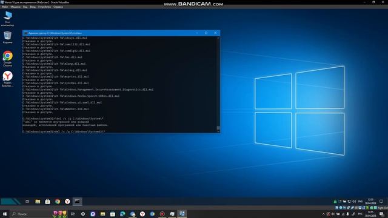388x218 pixels.
Task: Click the guest ENG language indicator
Action: [360, 202]
